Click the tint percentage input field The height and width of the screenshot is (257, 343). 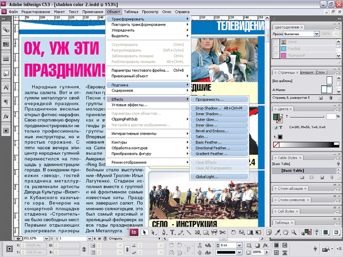tap(331, 117)
